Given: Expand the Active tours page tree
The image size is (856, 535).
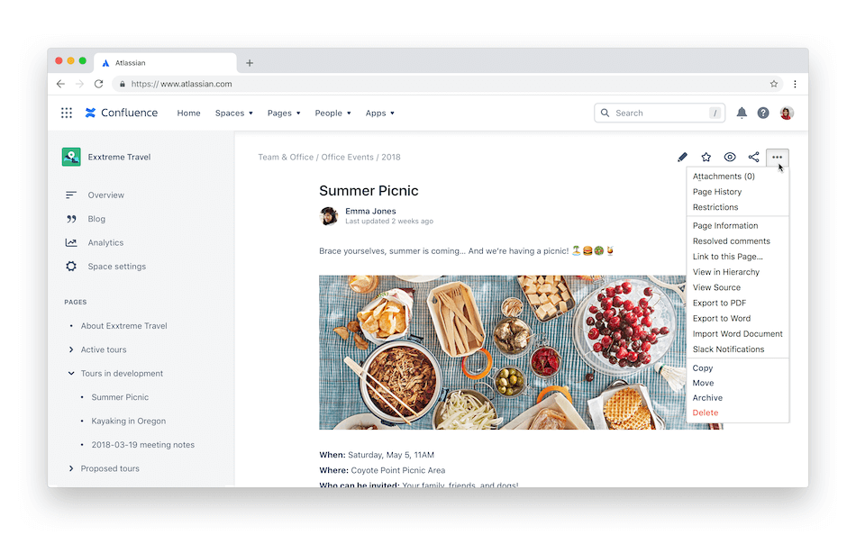Looking at the screenshot, I should pos(71,349).
